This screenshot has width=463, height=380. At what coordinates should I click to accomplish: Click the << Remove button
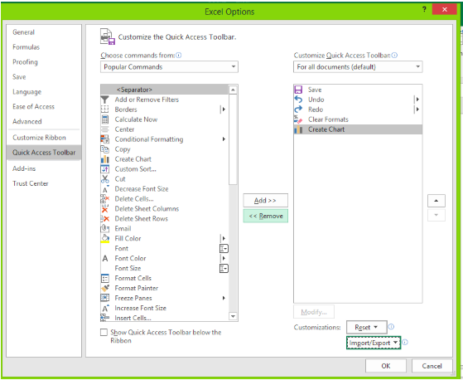[x=265, y=217]
